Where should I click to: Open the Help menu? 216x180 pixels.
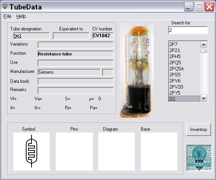(21, 16)
